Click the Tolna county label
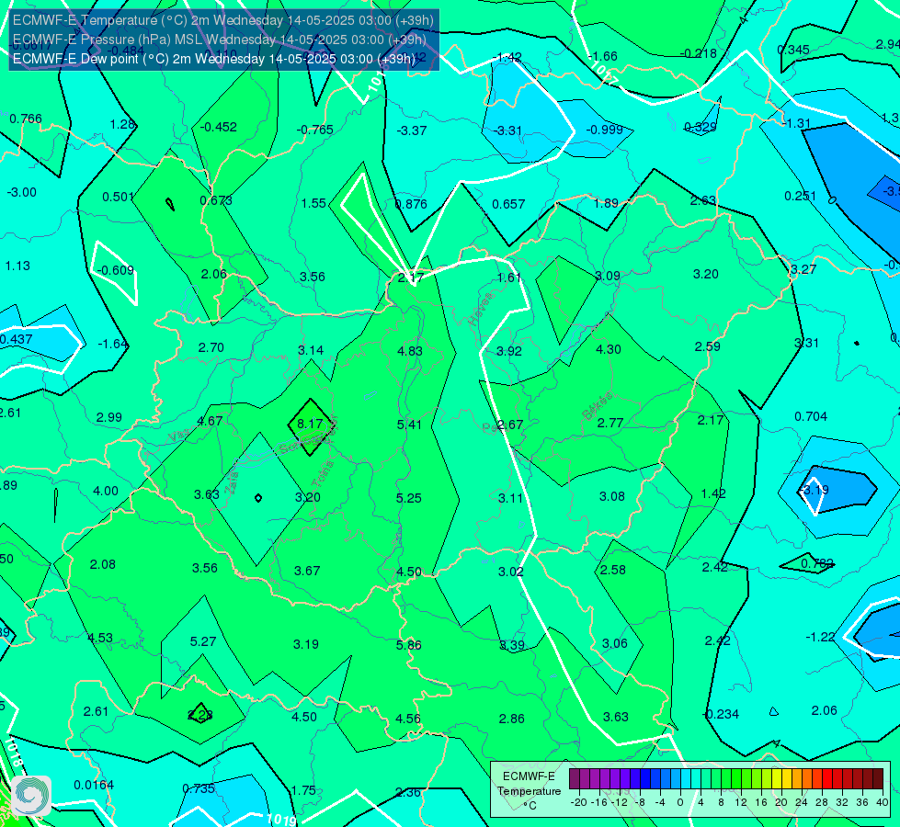The image size is (900, 827). [x=322, y=473]
